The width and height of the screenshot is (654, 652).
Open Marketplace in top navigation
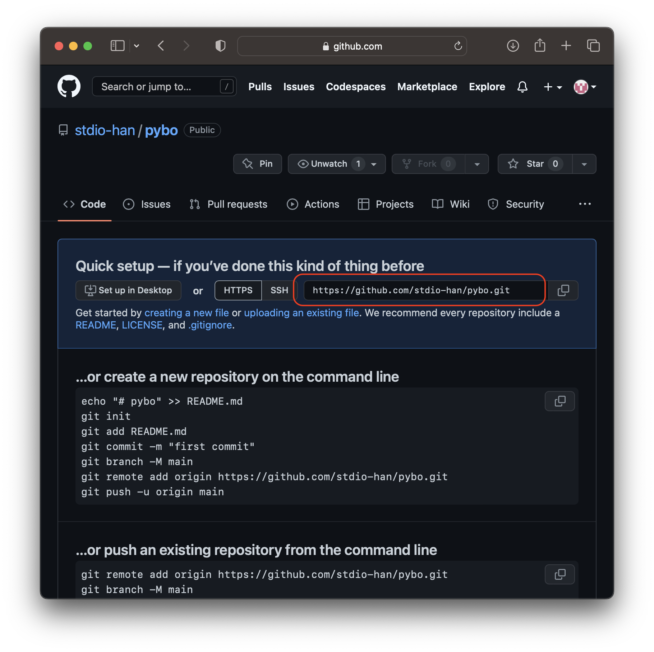(427, 87)
